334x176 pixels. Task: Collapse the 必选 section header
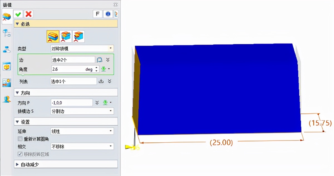(66, 24)
